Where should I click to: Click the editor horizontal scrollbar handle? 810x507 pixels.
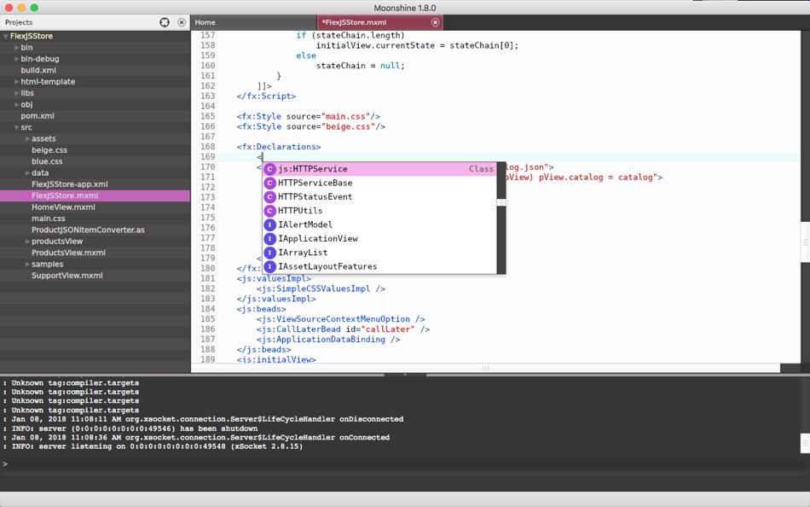486,368
